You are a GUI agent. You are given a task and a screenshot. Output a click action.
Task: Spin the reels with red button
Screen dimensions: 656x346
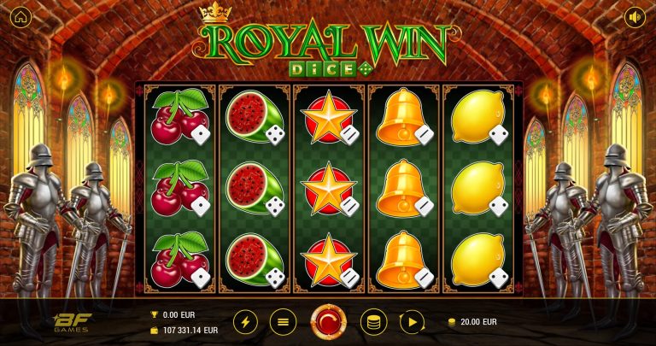328,322
